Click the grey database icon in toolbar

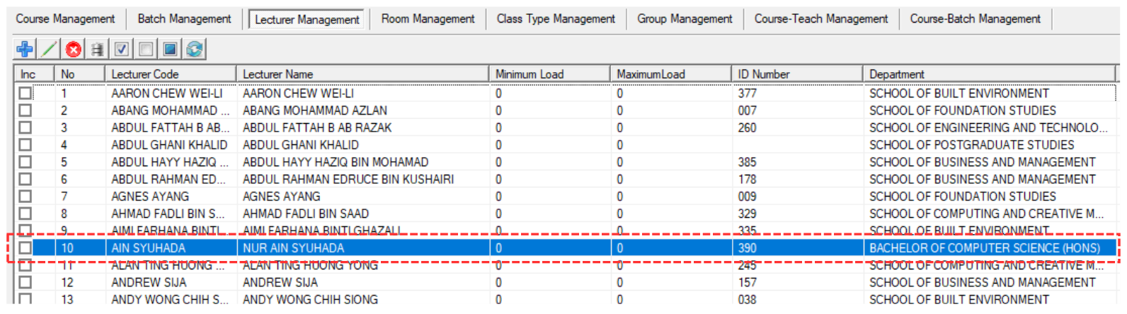coord(98,49)
